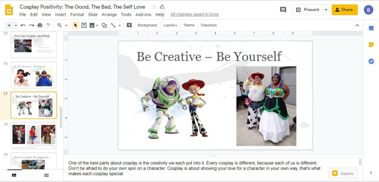Open the account avatar B
Viewport: 379px width, 182px height.
369,10
